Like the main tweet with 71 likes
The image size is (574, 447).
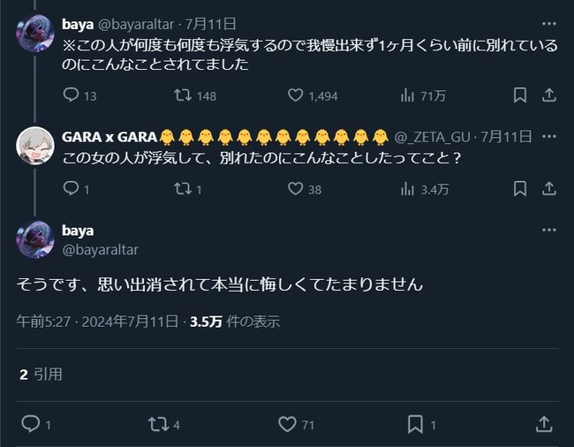point(287,425)
